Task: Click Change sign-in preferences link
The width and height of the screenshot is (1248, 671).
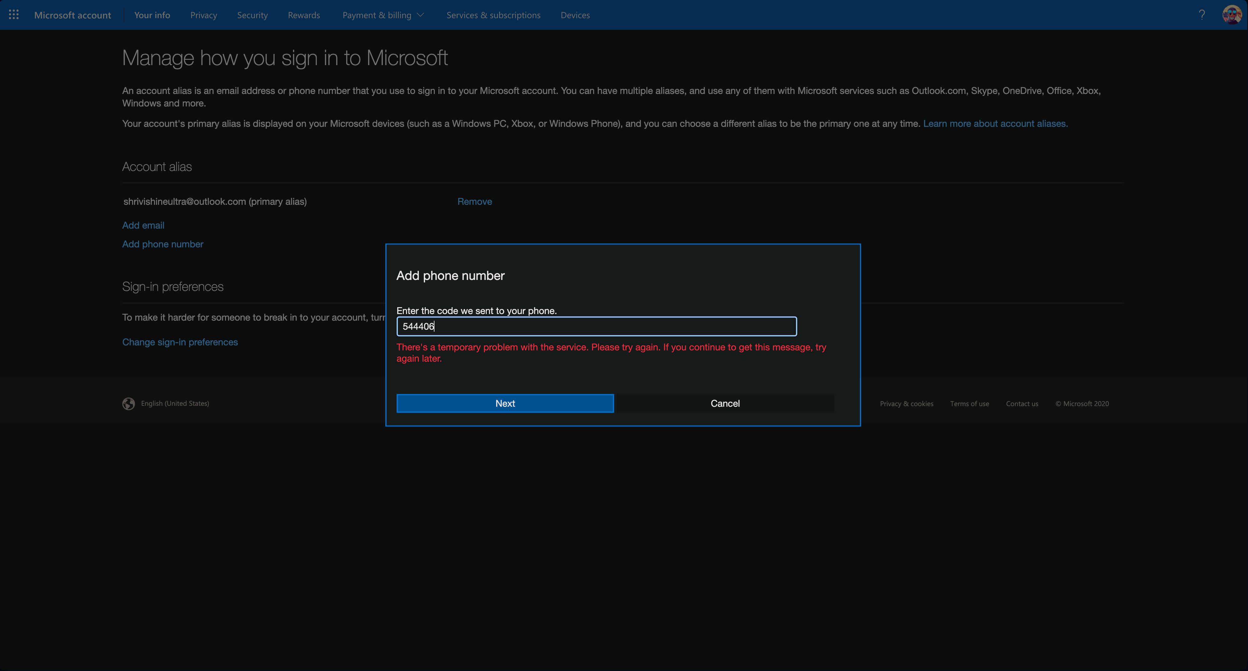Action: (180, 342)
